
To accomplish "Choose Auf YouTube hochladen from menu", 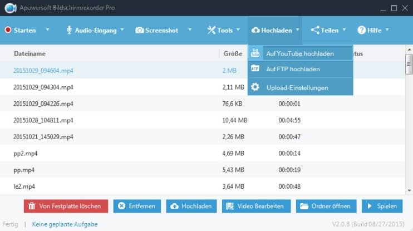I will click(x=300, y=53).
